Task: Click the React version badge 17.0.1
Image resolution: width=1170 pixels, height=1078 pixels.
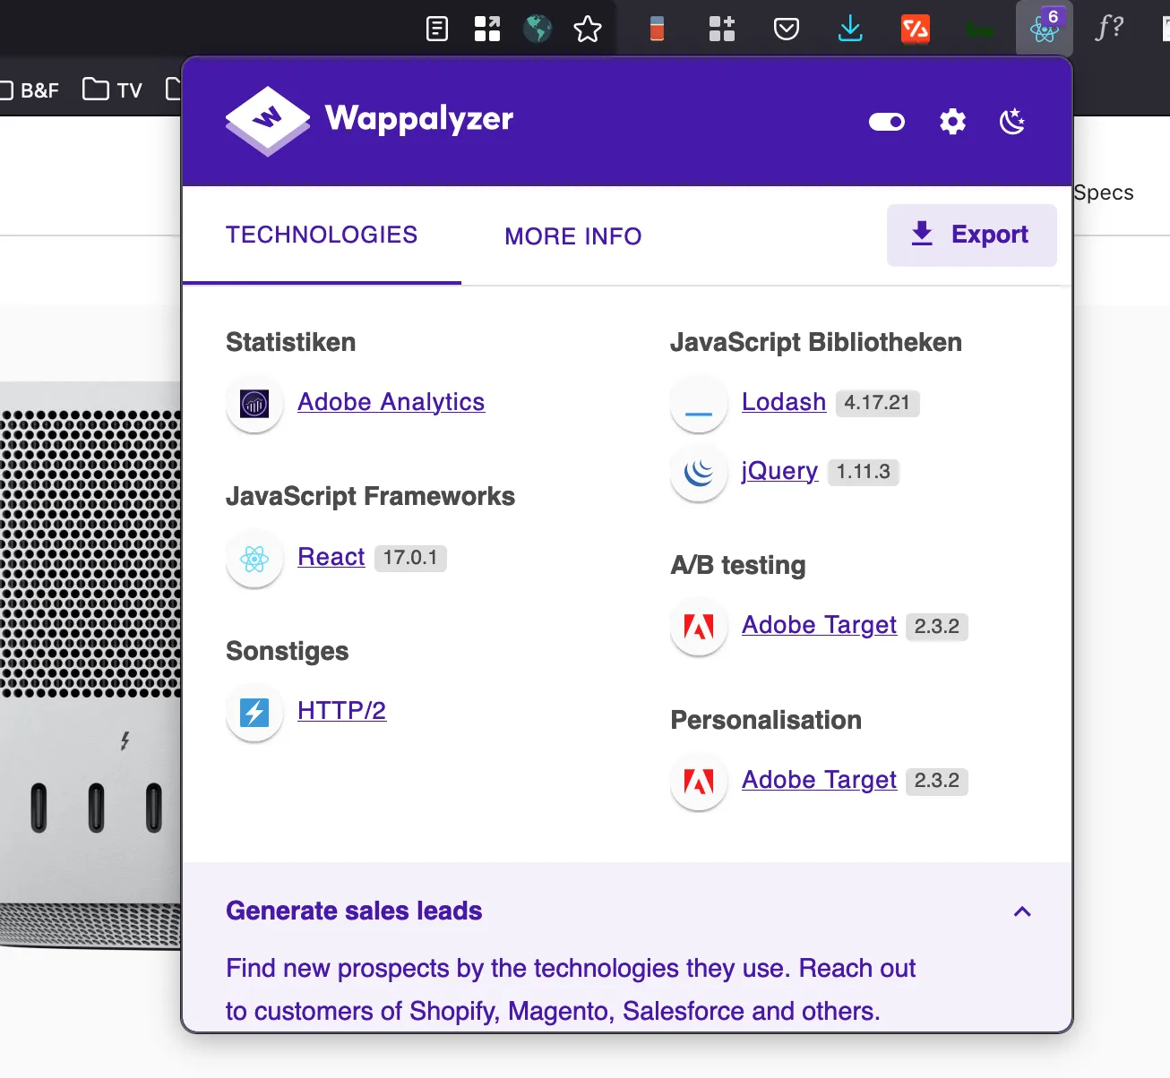Action: point(410,558)
